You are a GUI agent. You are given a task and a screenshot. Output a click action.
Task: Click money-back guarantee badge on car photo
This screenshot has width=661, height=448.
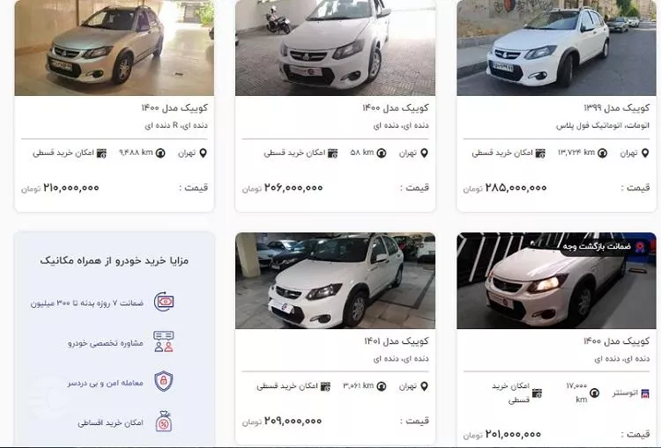(603, 246)
